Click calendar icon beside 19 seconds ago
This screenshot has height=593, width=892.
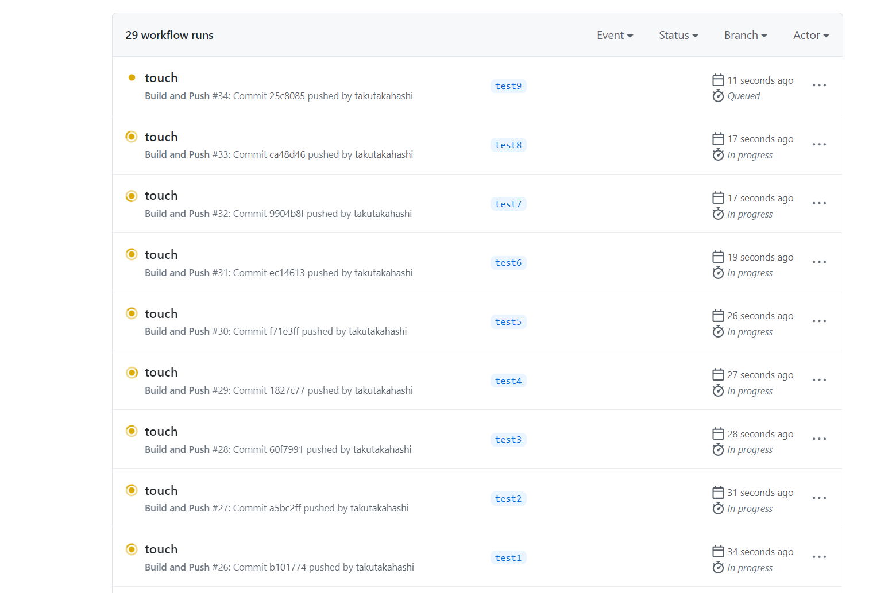(718, 257)
